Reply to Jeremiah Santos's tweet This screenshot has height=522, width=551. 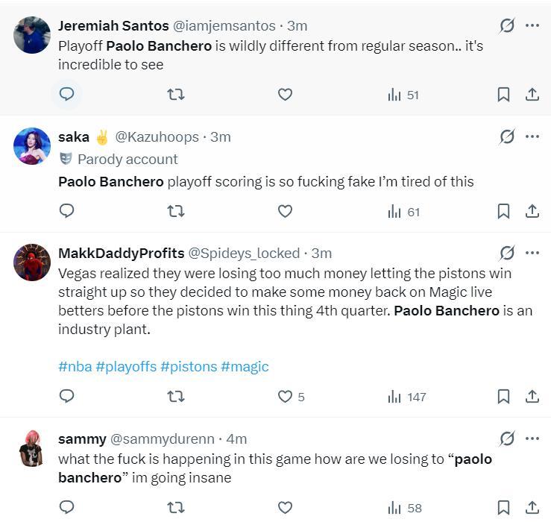tap(66, 95)
